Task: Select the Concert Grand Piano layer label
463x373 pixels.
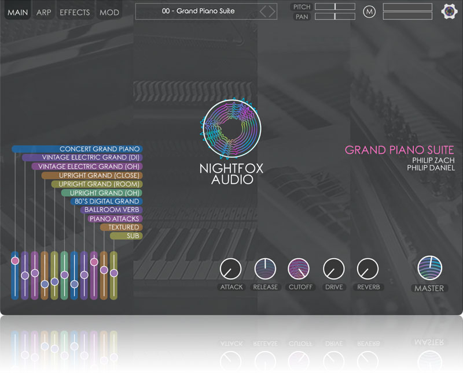Action: tap(99, 149)
